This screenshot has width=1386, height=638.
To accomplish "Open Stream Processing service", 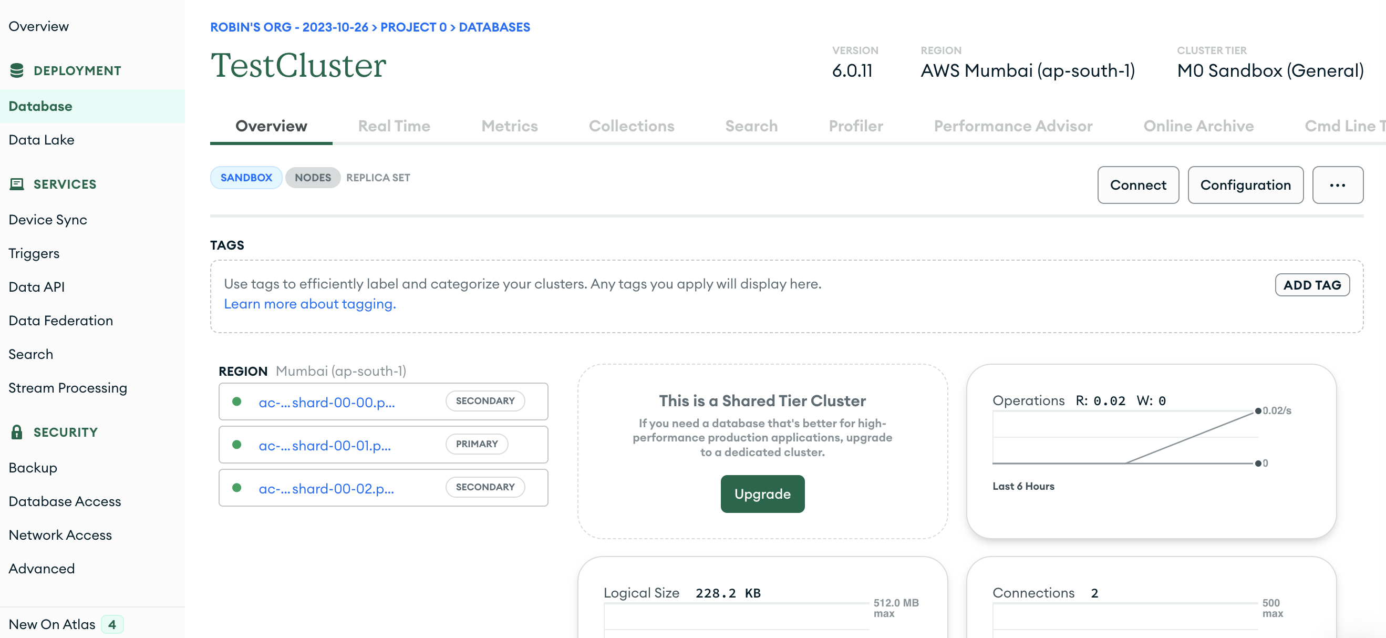I will [x=68, y=388].
